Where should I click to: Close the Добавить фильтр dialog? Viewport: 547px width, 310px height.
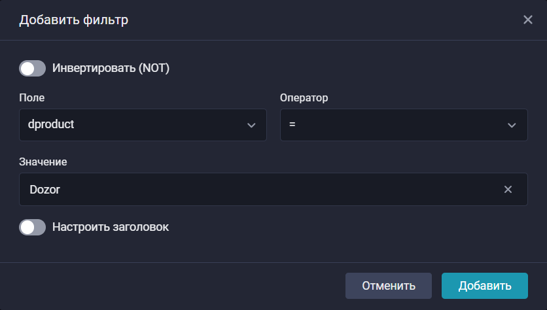(x=528, y=20)
